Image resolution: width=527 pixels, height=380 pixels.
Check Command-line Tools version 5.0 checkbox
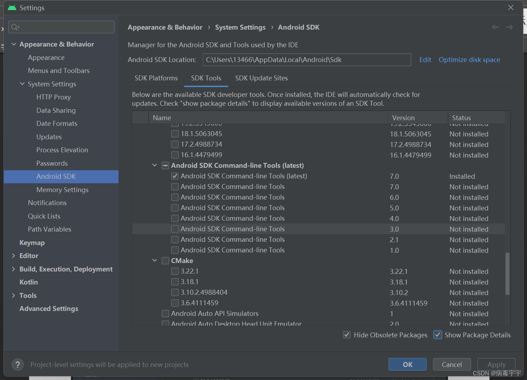tap(175, 208)
